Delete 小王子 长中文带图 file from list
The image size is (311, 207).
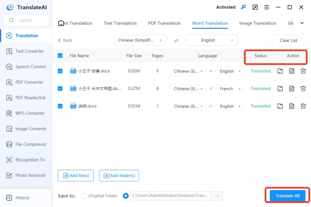[303, 89]
